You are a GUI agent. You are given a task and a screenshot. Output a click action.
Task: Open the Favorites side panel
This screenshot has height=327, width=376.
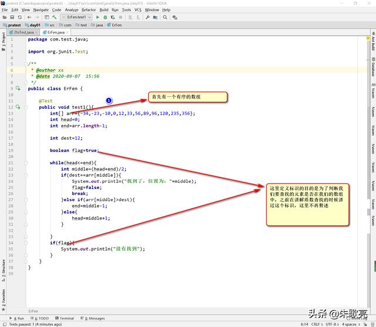4,300
